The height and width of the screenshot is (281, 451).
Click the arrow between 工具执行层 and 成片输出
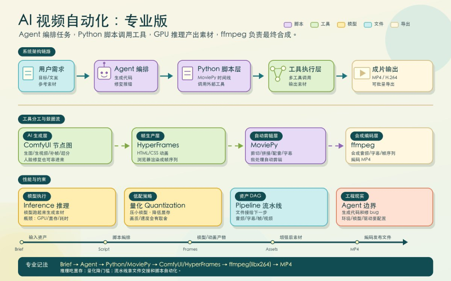click(342, 76)
